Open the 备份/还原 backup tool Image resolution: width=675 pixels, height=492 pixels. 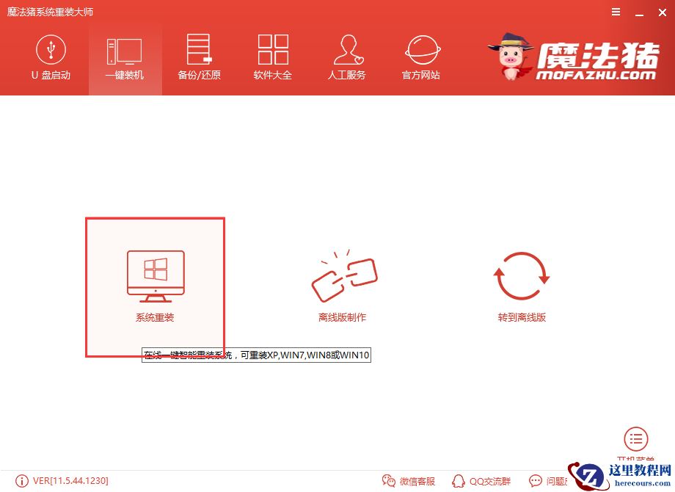click(198, 57)
